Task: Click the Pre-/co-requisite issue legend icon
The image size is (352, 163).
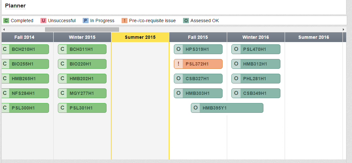Action: point(125,21)
